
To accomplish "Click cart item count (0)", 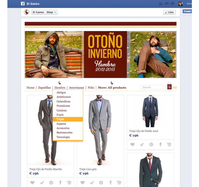I will tap(175, 87).
